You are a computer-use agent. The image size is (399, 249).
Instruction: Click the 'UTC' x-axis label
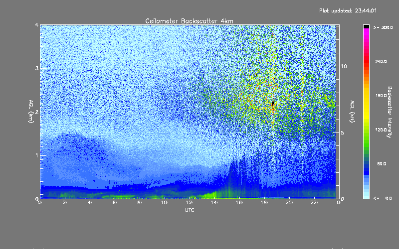point(190,210)
